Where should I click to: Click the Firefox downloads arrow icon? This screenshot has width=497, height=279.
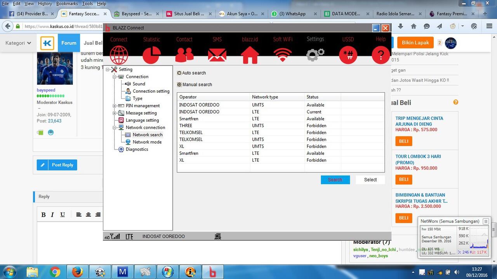pyautogui.click(x=400, y=26)
